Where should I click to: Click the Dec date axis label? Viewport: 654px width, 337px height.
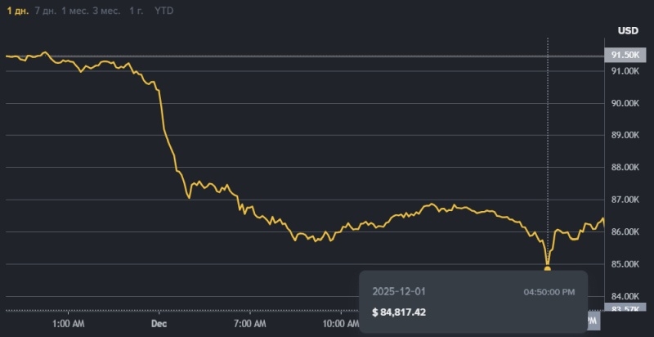tap(159, 324)
